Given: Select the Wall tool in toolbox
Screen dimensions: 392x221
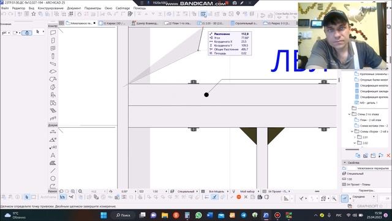Looking at the screenshot, I should pyautogui.click(x=53, y=33).
